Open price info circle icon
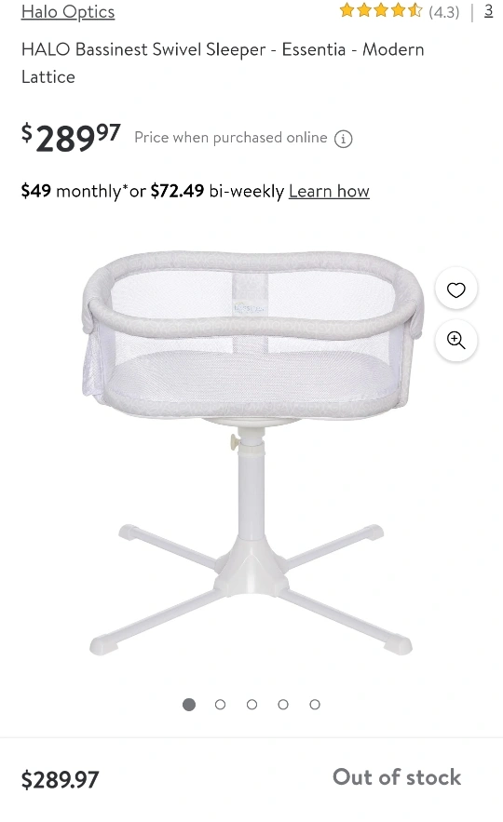The width and height of the screenshot is (503, 822). pyautogui.click(x=344, y=139)
